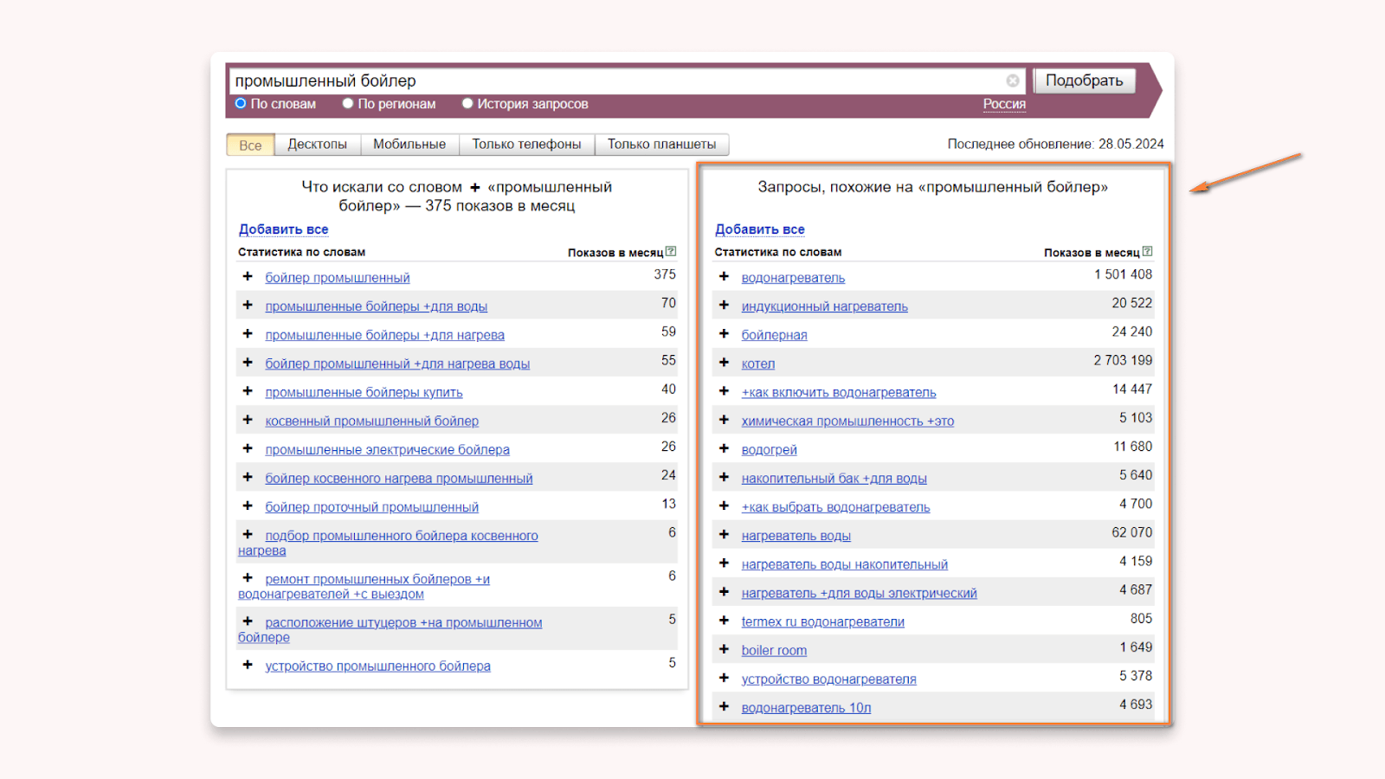Click the plus icon for 'промышленные бойлеры +для нагрева'
Viewport: 1385px width, 779px height.
pos(248,333)
